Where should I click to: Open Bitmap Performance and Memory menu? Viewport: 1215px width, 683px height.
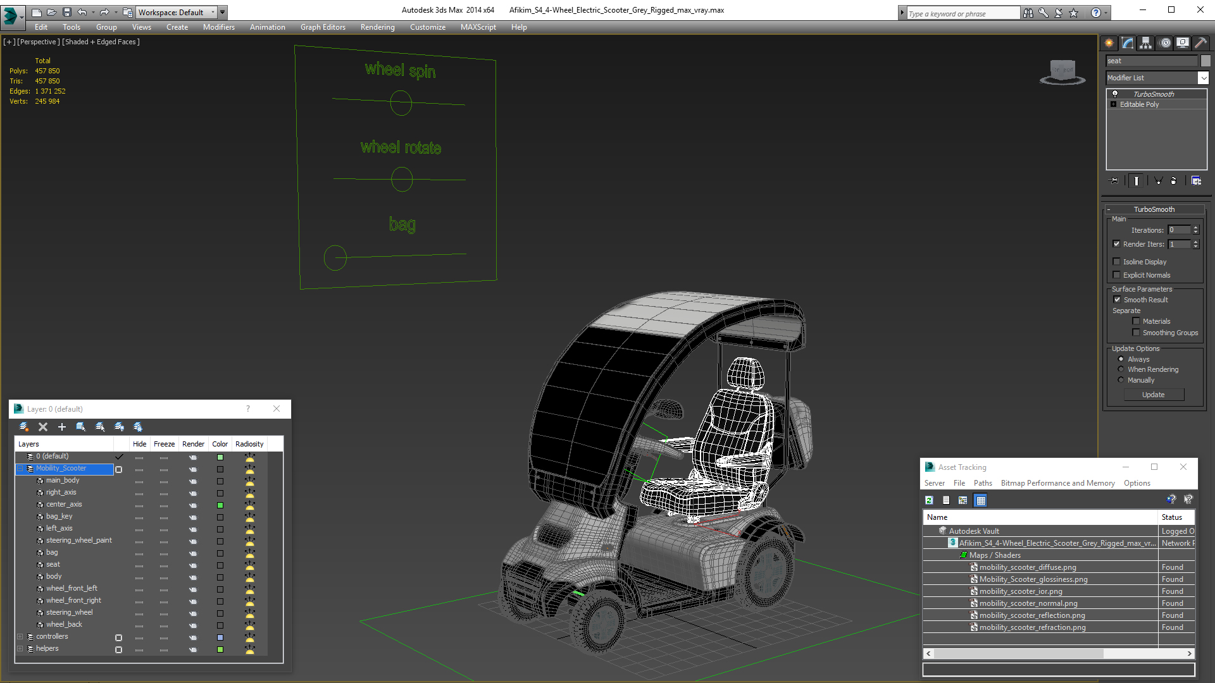[1057, 483]
